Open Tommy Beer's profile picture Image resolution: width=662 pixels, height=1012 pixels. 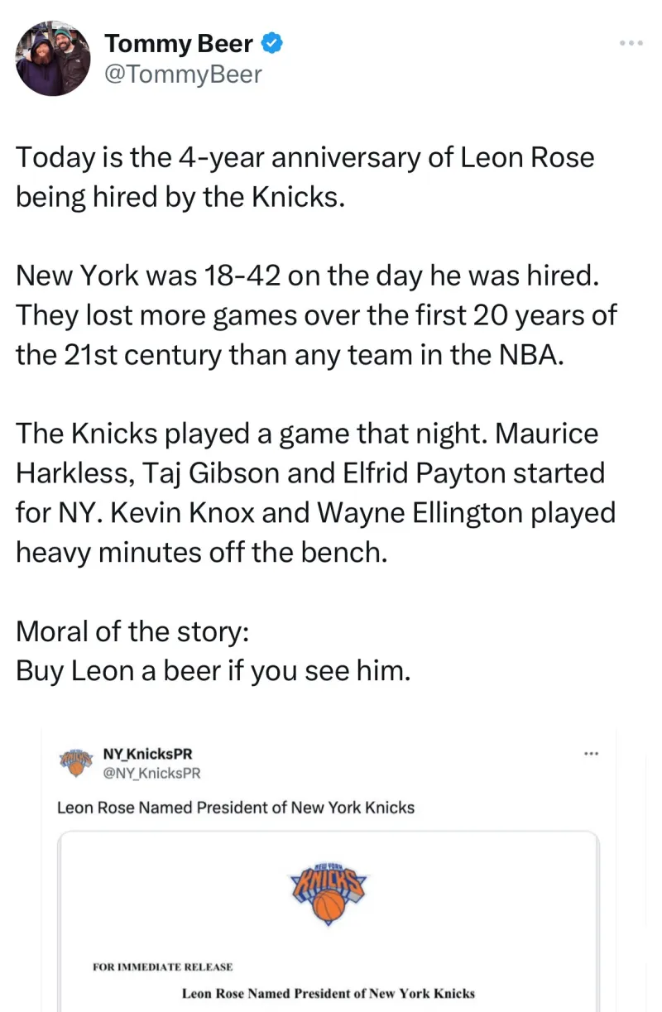click(52, 59)
